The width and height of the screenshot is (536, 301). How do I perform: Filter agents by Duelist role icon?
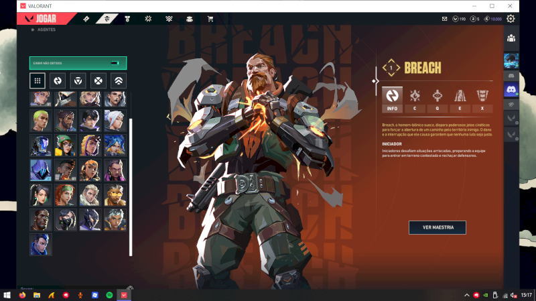(x=98, y=80)
